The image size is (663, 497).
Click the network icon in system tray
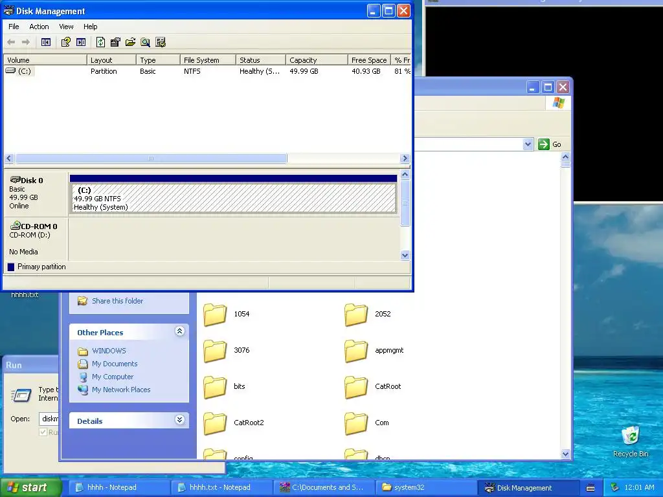[614, 487]
